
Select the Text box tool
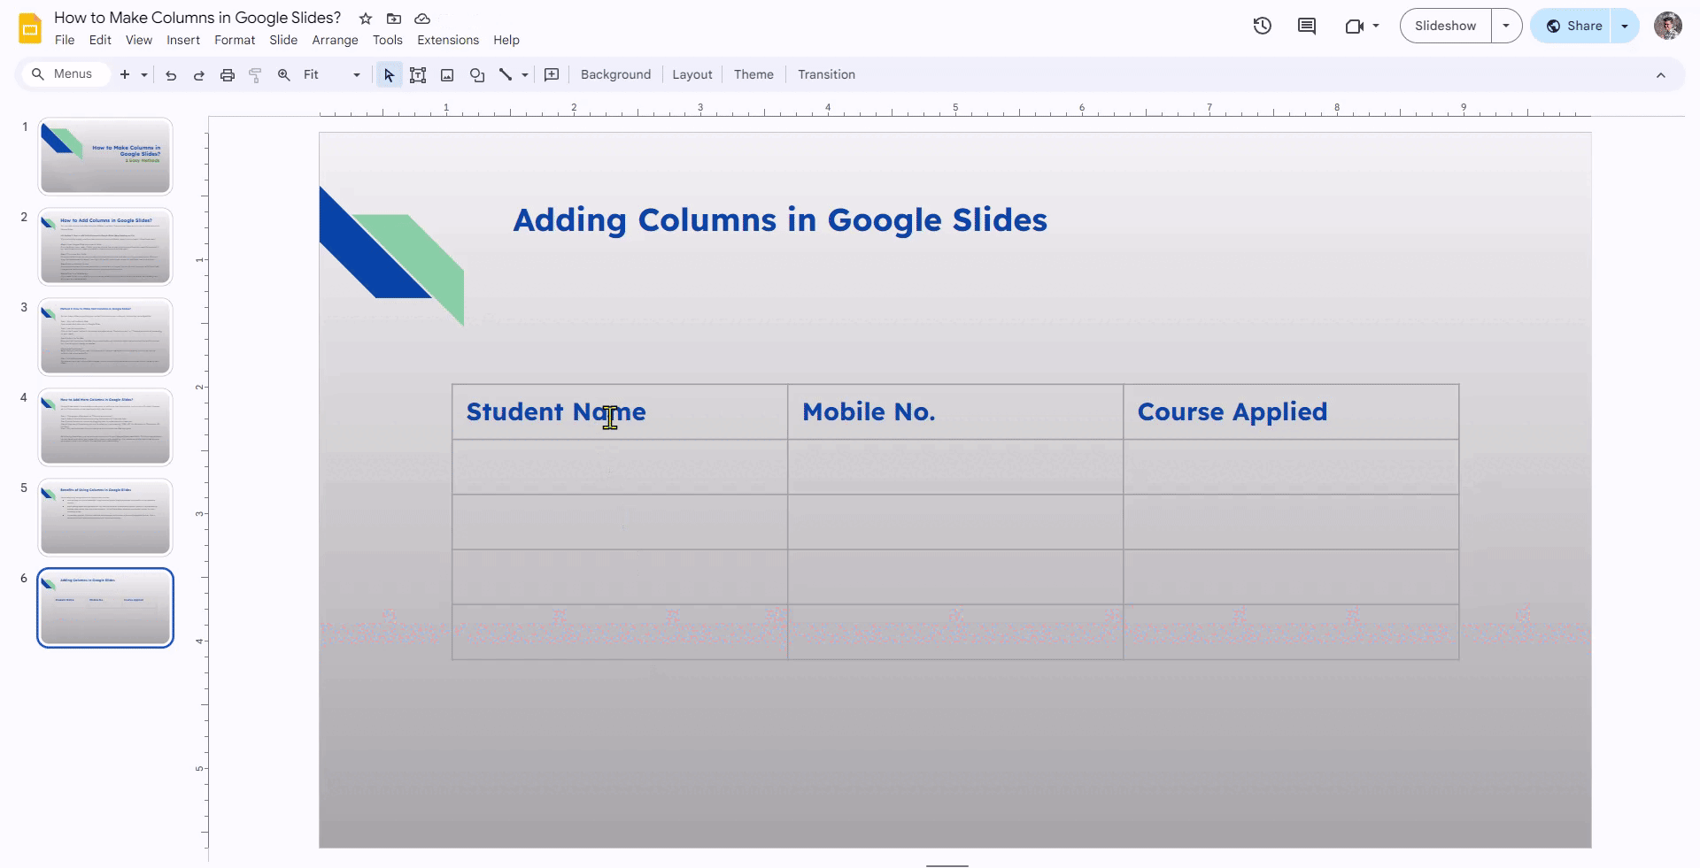click(418, 75)
